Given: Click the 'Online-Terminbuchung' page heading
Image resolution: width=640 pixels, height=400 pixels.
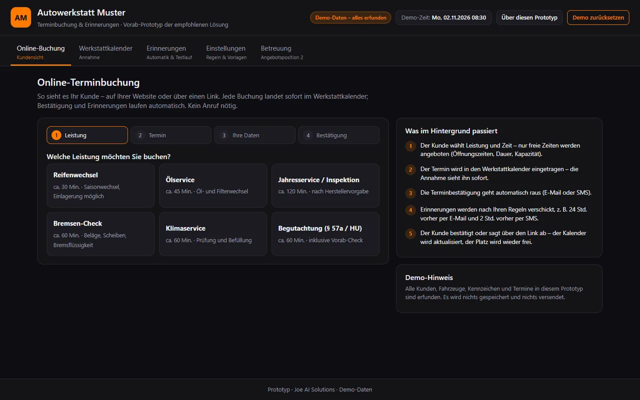Looking at the screenshot, I should [x=88, y=82].
